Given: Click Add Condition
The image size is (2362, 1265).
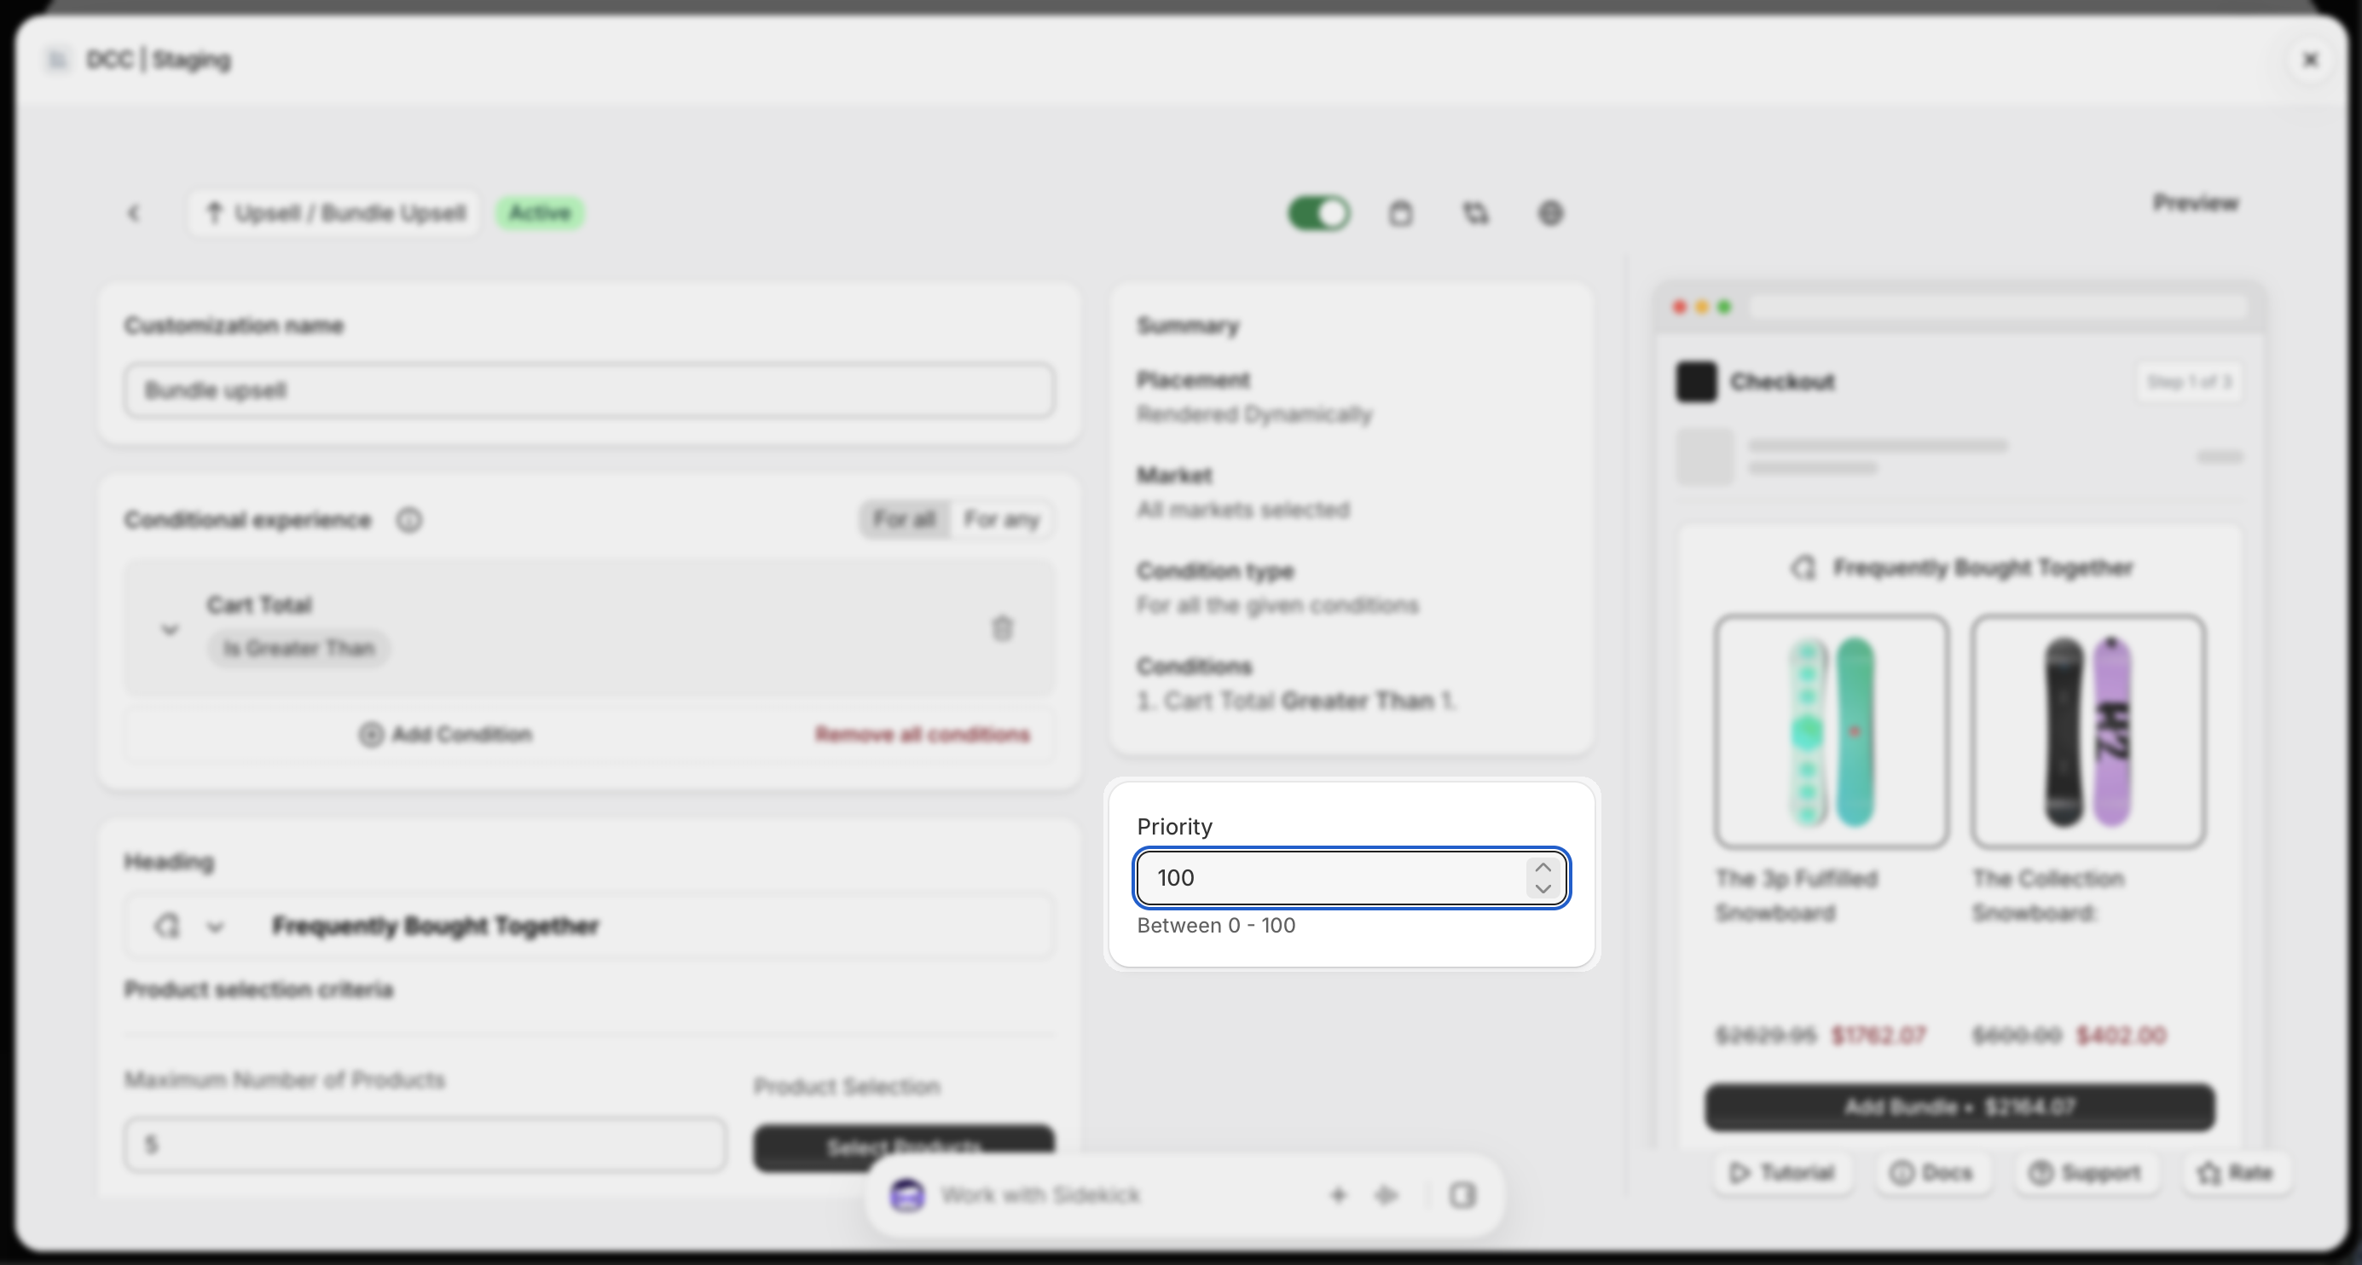Looking at the screenshot, I should (446, 734).
